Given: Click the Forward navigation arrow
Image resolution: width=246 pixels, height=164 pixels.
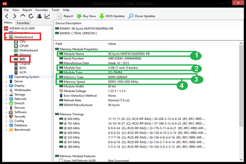Looking at the screenshot, I should 15,16.
